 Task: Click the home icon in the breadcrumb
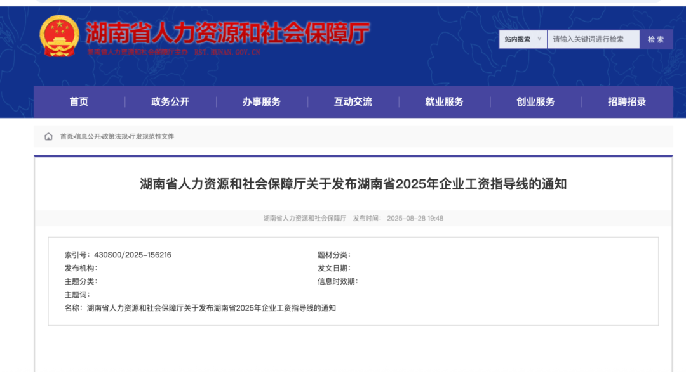point(48,136)
